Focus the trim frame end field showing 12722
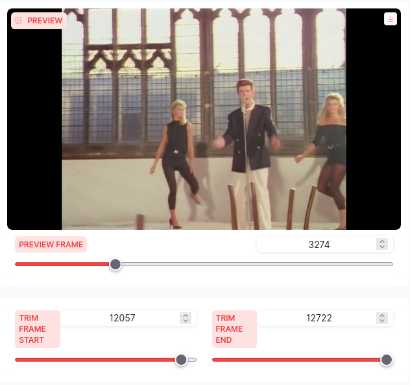 319,318
